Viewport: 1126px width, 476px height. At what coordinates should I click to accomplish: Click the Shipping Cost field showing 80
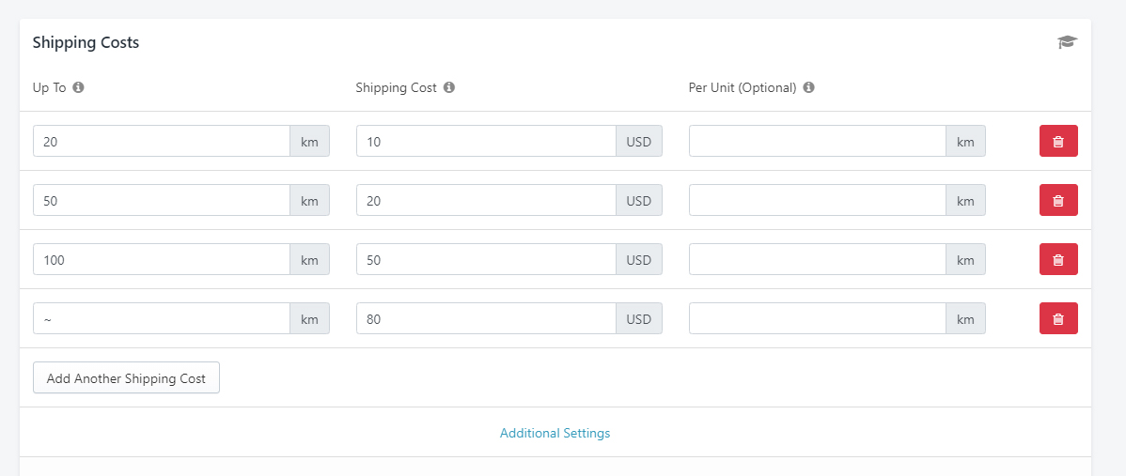tap(485, 318)
